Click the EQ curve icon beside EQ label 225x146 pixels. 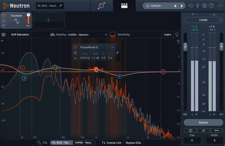(x=39, y=142)
